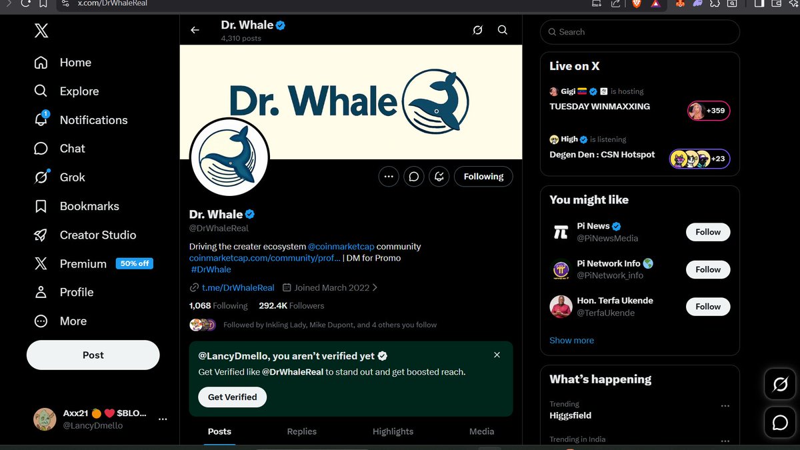
Task: View the 1,068 Following list
Action: (218, 306)
